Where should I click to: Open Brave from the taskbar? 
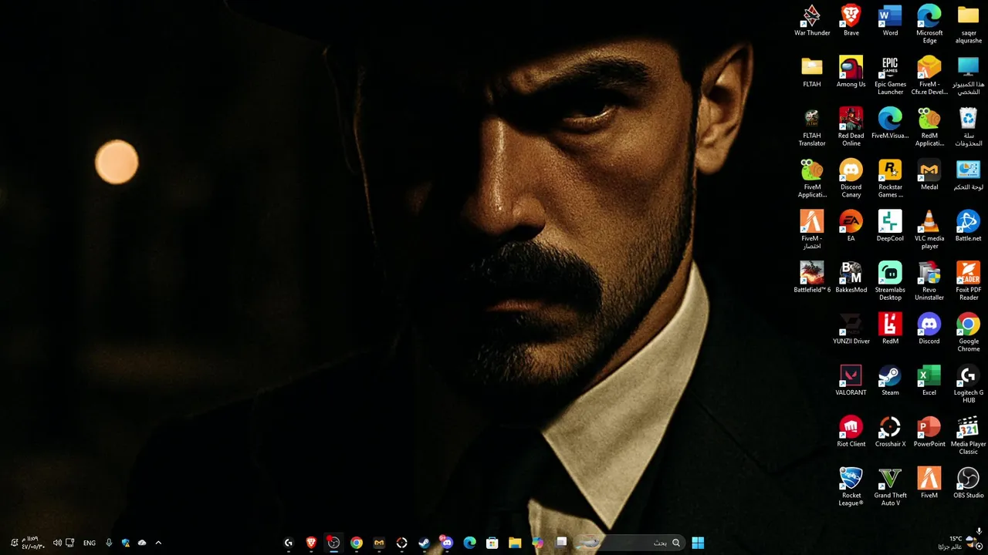pyautogui.click(x=311, y=543)
